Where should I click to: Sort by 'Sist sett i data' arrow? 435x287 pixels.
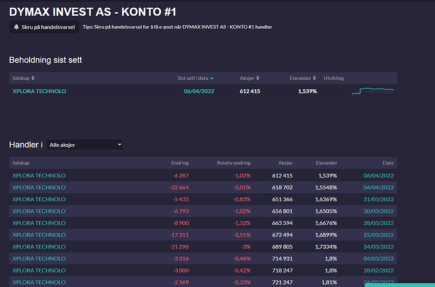[212, 79]
